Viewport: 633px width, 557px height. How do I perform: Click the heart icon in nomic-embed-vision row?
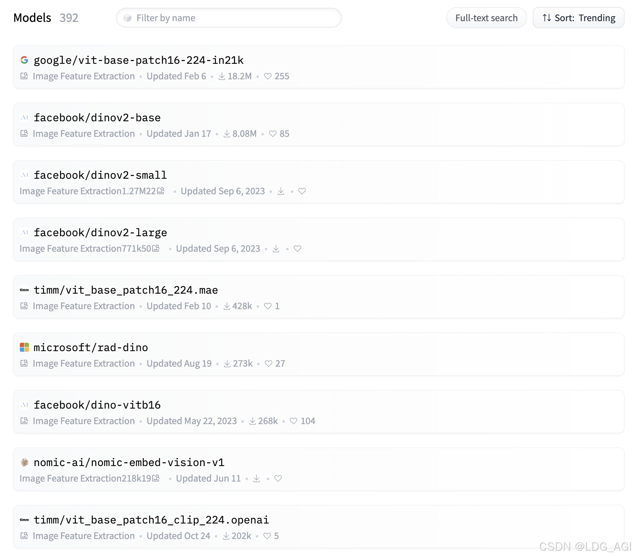pyautogui.click(x=278, y=478)
